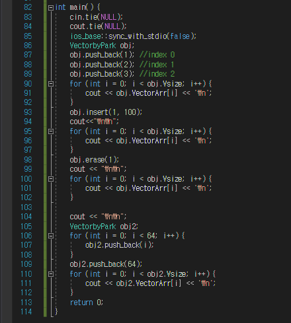The width and height of the screenshot is (291, 323).
Task: Click the 'cout.tie(NULL);' statement
Action: click(98, 26)
